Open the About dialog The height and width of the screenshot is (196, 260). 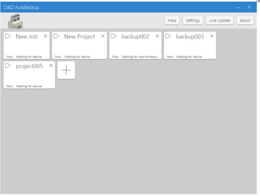tap(245, 20)
